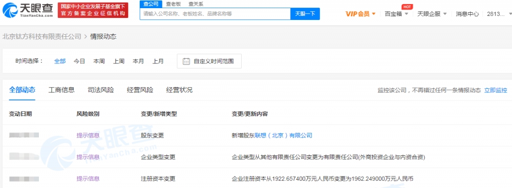
Task: Open 北京钛方科技有限责任公司 breadcrumb link
Action: (x=41, y=36)
